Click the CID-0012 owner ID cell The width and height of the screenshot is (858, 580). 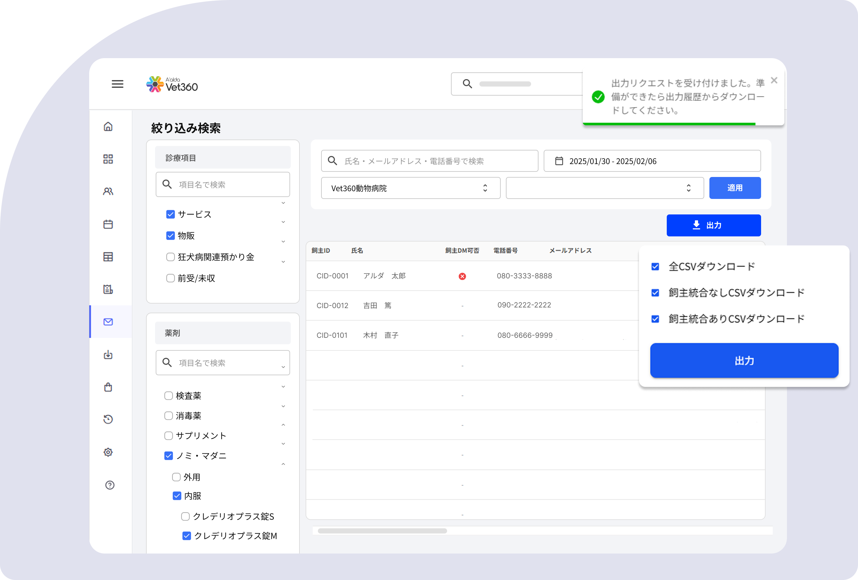tap(332, 306)
